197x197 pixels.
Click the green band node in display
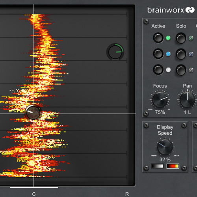pos(115,52)
